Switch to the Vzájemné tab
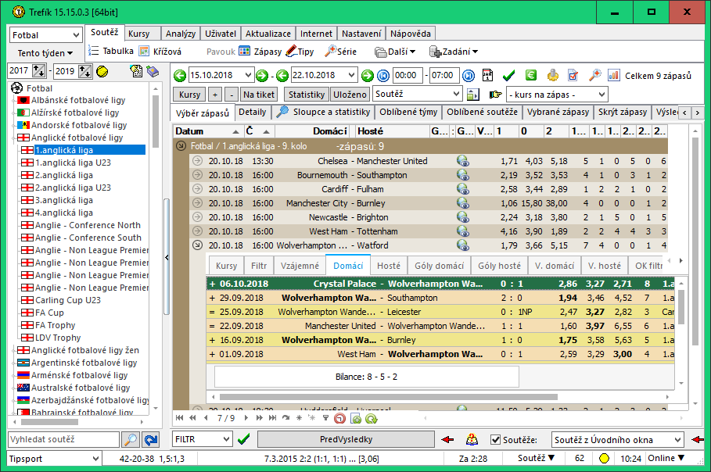 coord(300,266)
